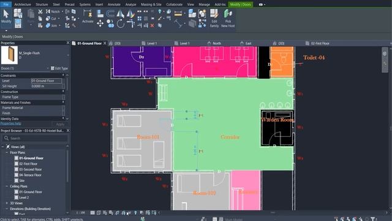Collapse the Constraints property group
This screenshot has height=221, width=392.
[x=63, y=75]
